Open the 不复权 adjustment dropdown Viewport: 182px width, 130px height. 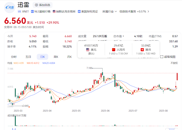(174, 63)
